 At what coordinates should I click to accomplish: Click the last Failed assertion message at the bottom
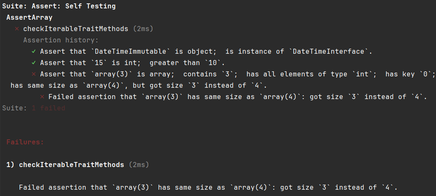(x=209, y=188)
